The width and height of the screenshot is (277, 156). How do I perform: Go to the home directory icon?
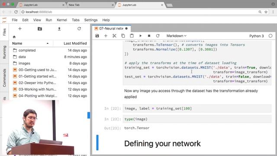pos(14,37)
